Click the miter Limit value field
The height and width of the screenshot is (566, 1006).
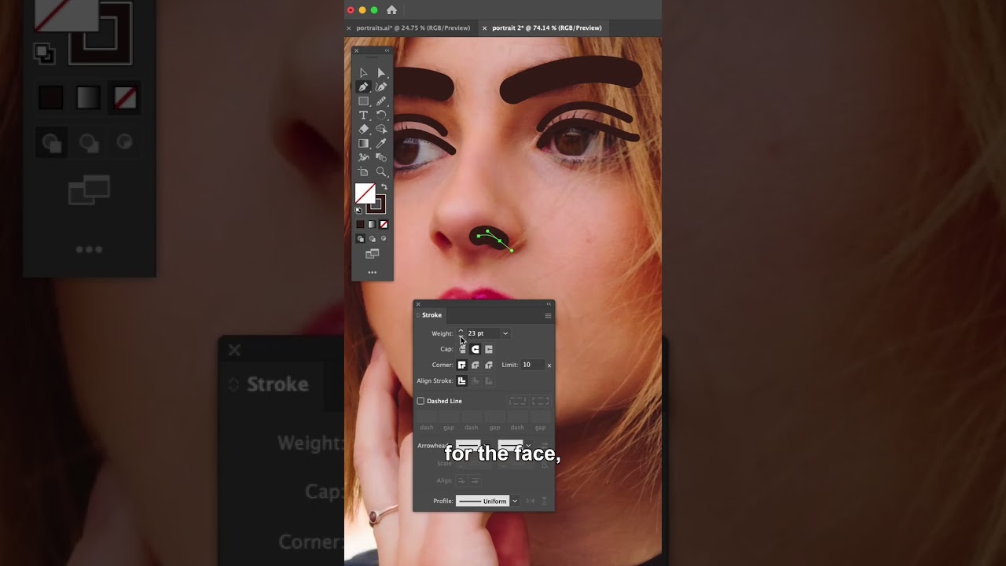click(x=532, y=365)
